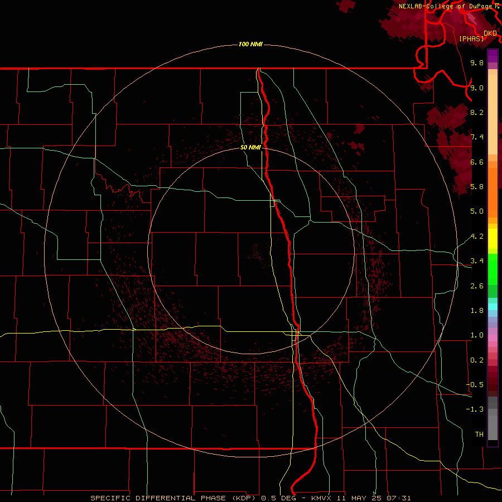This screenshot has height=502, width=502.
Task: Click the 100 NMI range ring label
Action: [250, 44]
